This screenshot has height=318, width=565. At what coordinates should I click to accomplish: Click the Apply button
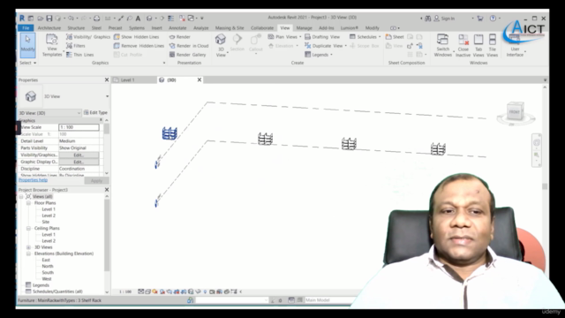(x=96, y=180)
